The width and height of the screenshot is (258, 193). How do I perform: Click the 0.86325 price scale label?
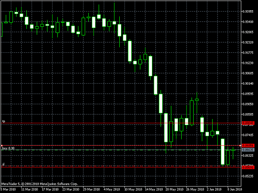click(x=248, y=155)
